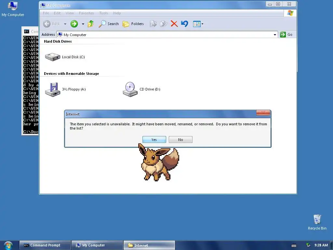Open the Views icon in toolbar

tap(197, 24)
